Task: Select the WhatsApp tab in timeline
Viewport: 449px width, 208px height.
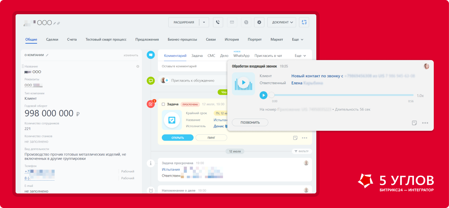Action: tap(241, 56)
